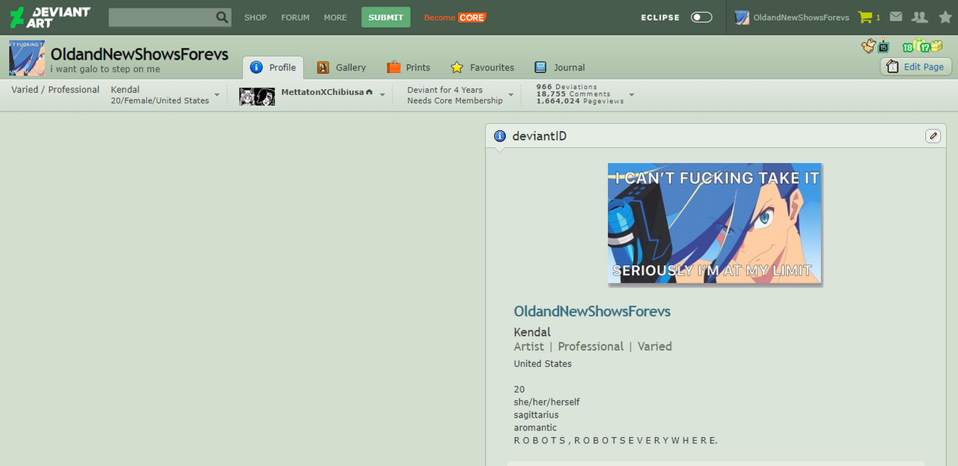Click the squirrel badge icon
The image size is (958, 466).
[x=868, y=46]
